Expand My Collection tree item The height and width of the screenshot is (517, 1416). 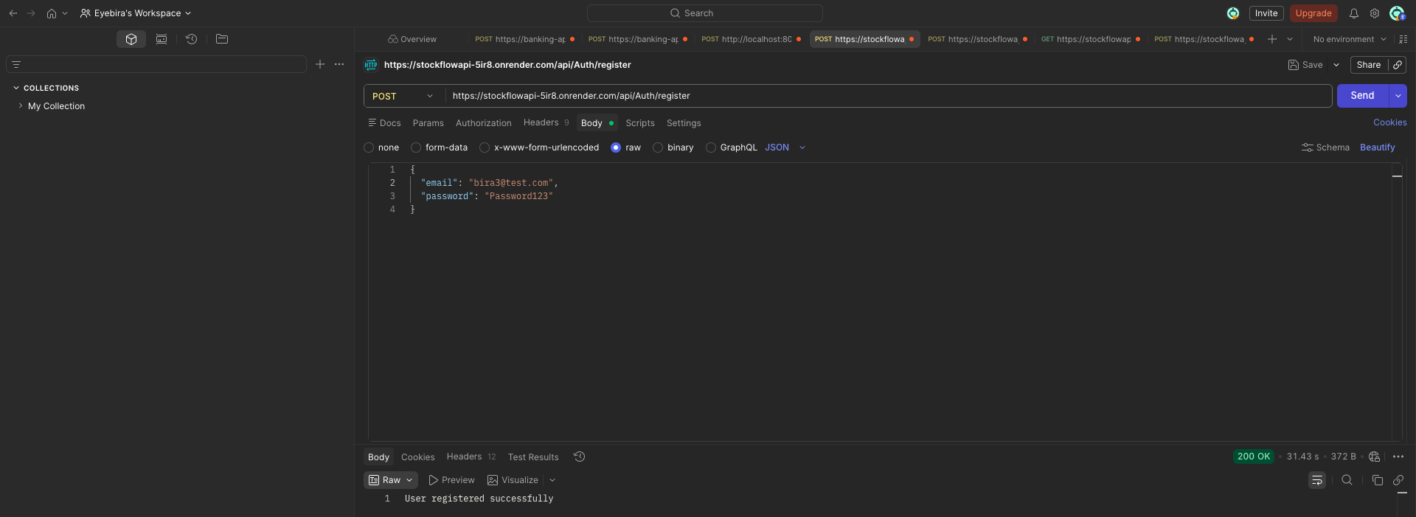20,106
